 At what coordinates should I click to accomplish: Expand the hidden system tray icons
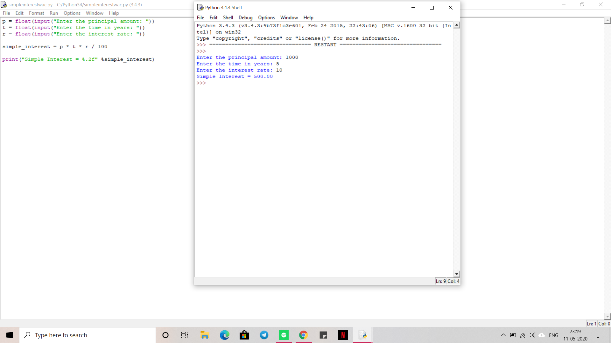503,335
